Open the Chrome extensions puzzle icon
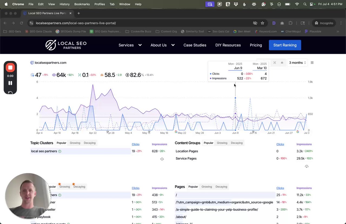This screenshot has width=346, height=224. pyautogui.click(x=291, y=23)
